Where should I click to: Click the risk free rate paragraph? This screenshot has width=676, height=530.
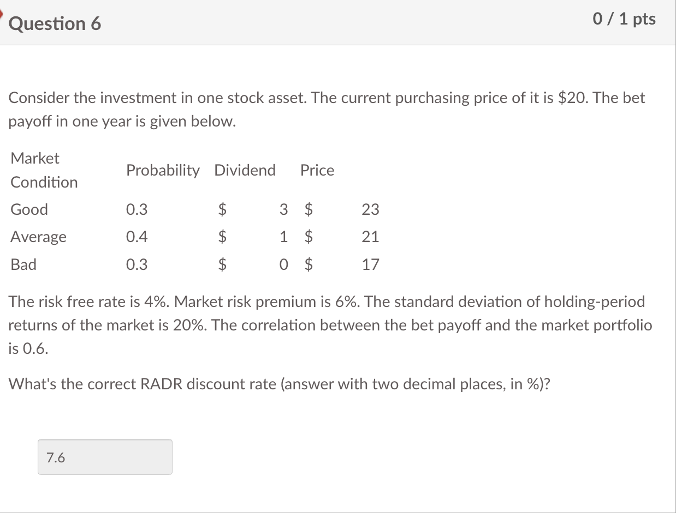point(330,325)
